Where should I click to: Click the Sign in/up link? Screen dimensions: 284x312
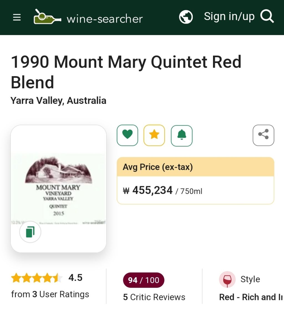(x=229, y=17)
